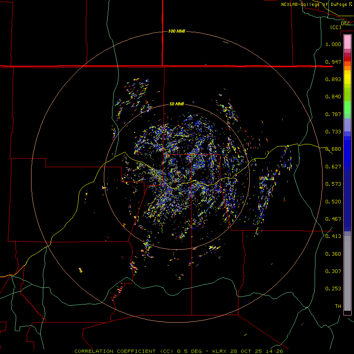Click the 0.360 legend value
Viewport: 354px width, 354px height.
click(333, 254)
